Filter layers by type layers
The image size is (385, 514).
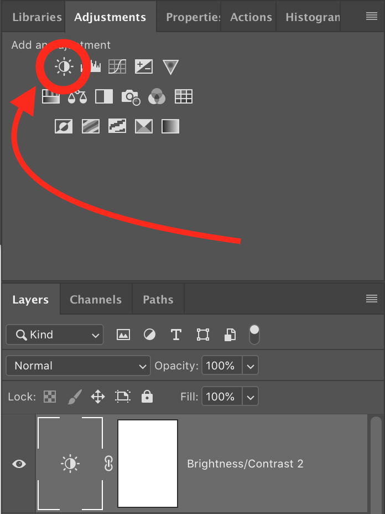click(176, 335)
